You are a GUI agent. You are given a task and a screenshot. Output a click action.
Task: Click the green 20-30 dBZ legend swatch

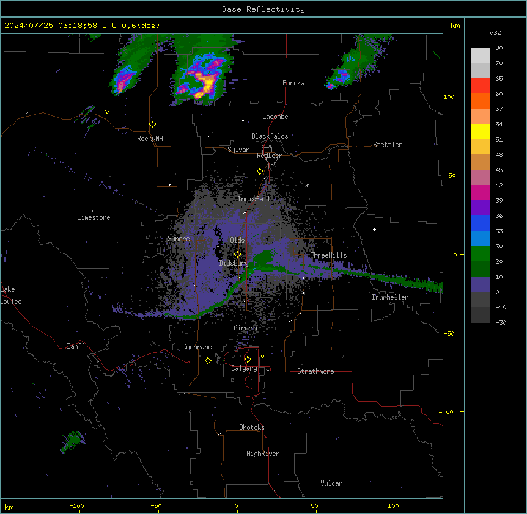click(481, 254)
